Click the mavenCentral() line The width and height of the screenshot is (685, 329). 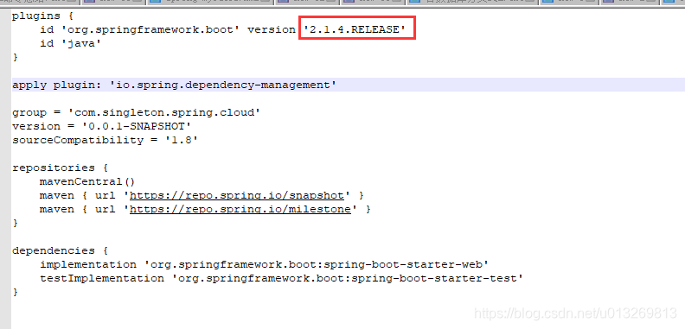point(88,181)
